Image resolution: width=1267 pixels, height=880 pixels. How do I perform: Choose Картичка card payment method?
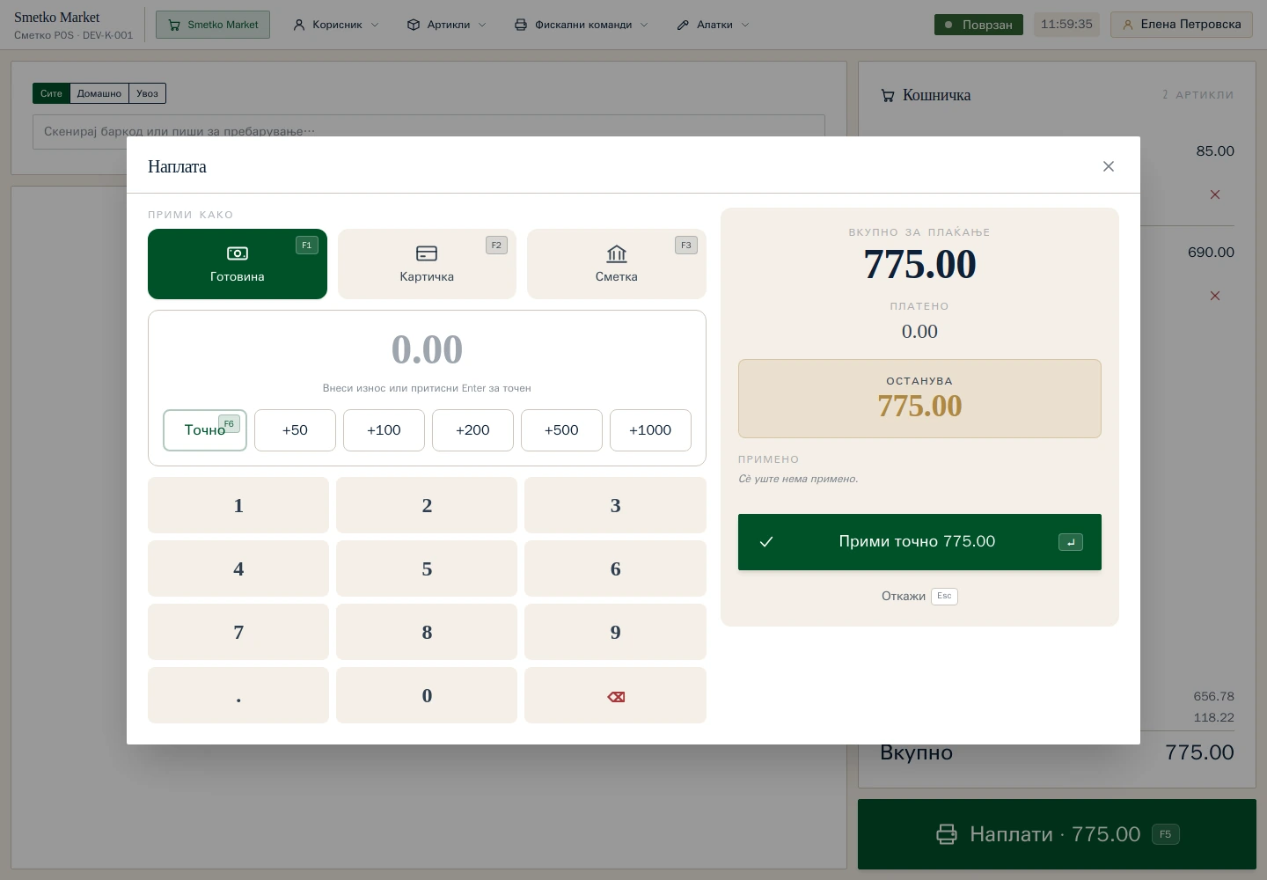point(427,264)
